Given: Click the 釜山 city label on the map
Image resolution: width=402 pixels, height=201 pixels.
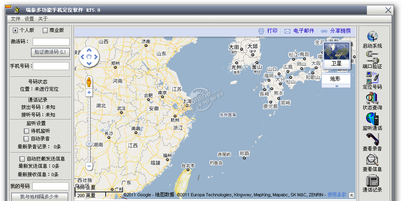Looking at the screenshot, I should click(x=257, y=67).
